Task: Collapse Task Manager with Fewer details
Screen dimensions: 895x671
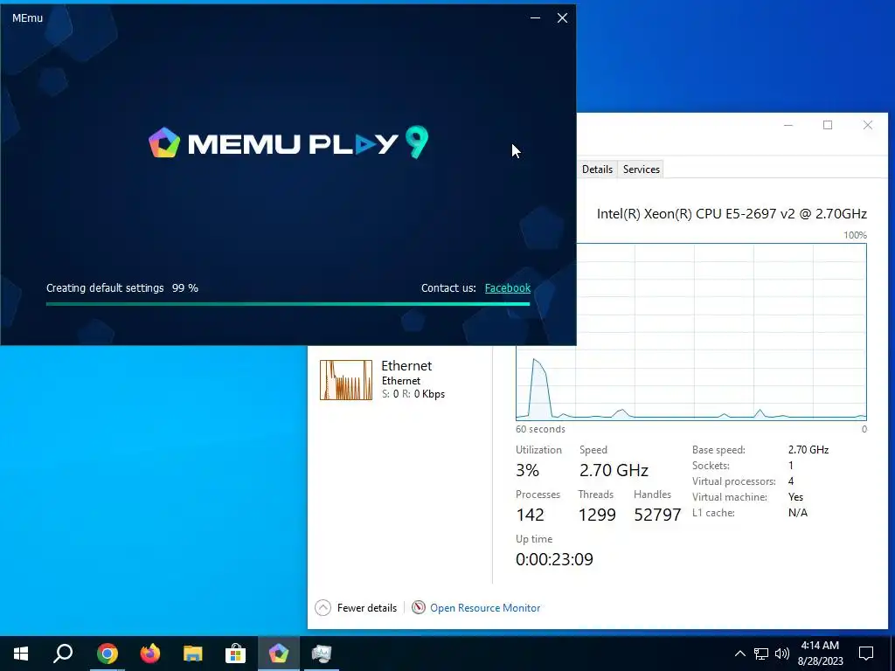Action: 357,608
